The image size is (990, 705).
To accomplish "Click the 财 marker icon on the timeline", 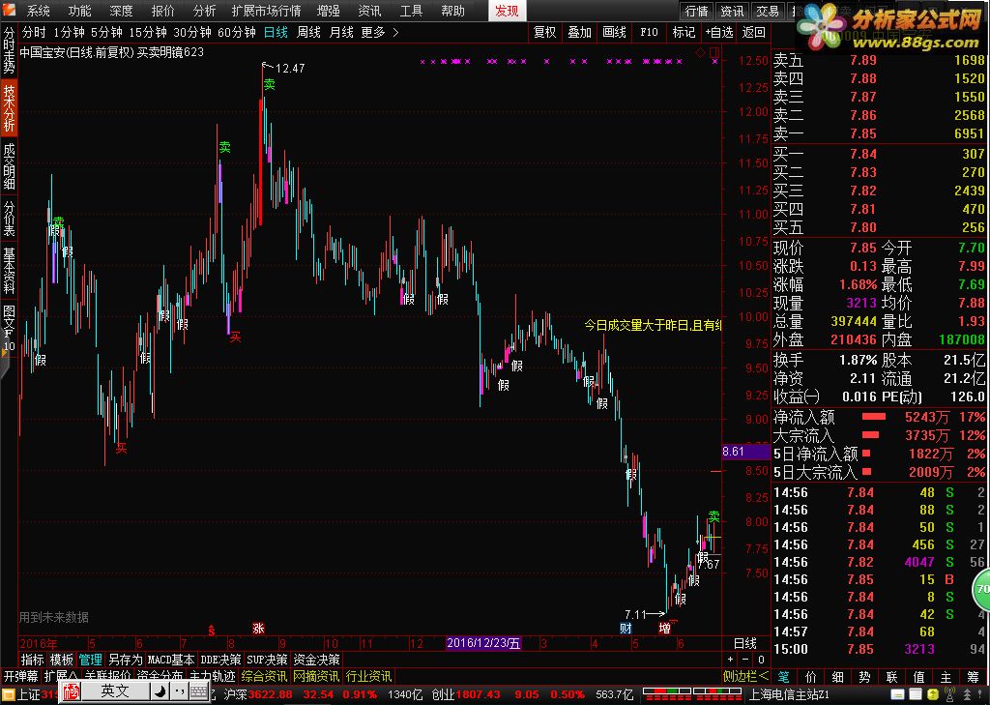I will coord(626,628).
